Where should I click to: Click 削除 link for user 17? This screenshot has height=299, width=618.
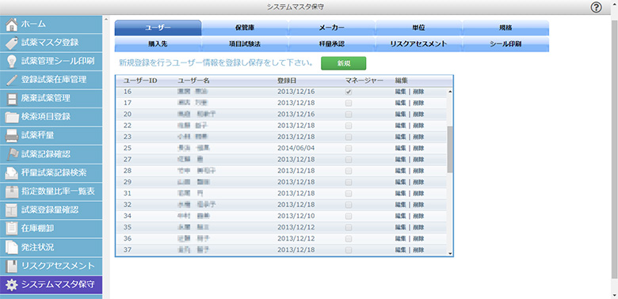[418, 103]
